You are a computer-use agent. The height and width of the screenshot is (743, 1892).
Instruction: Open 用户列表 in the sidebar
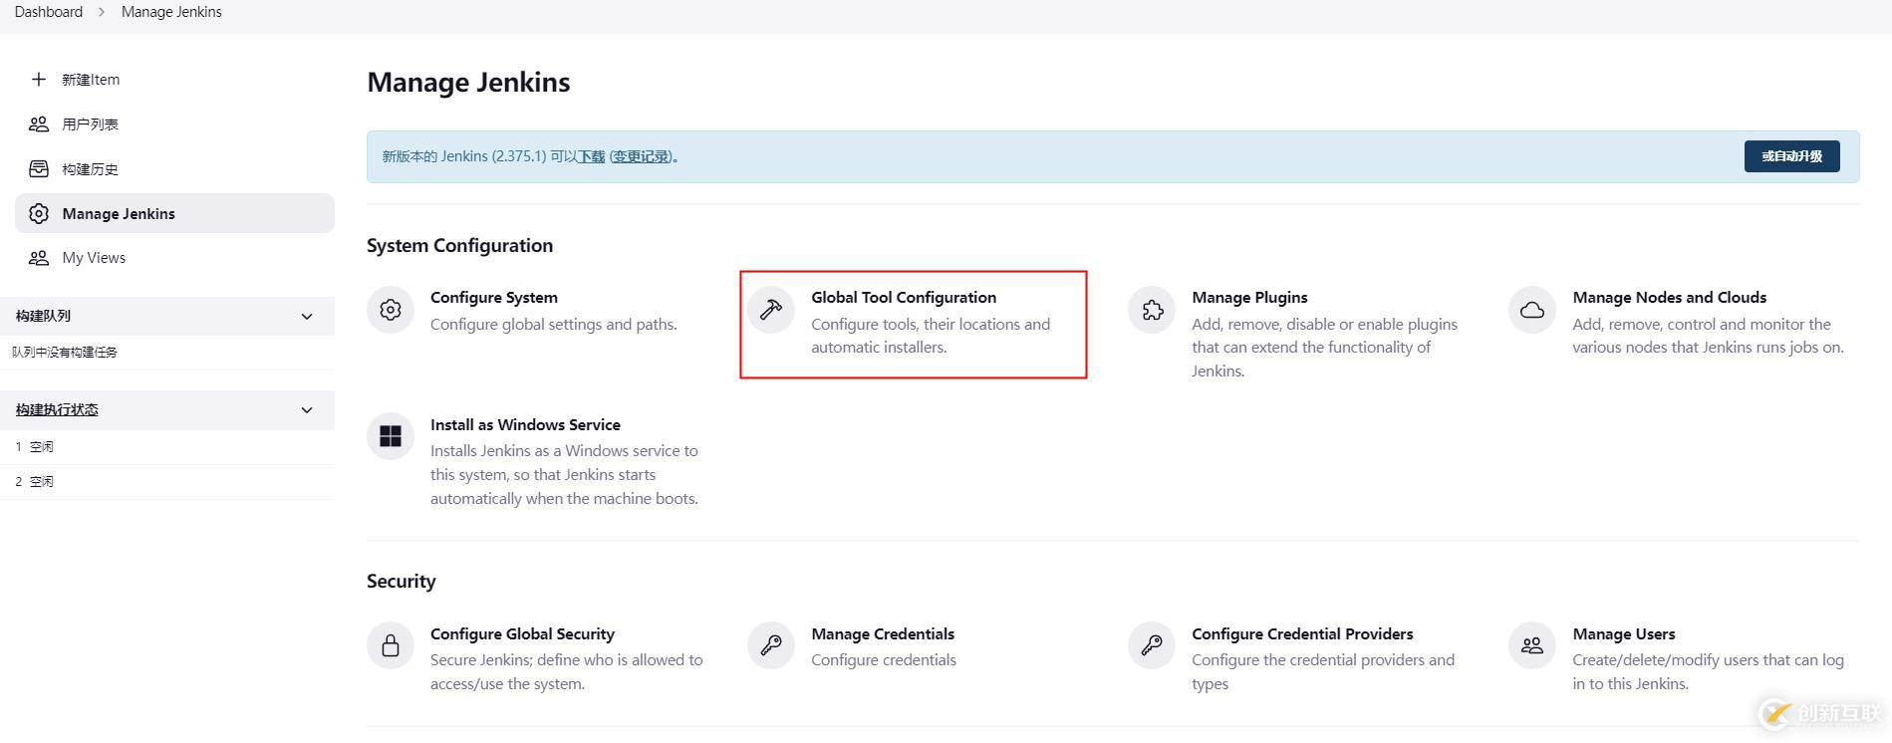(90, 124)
